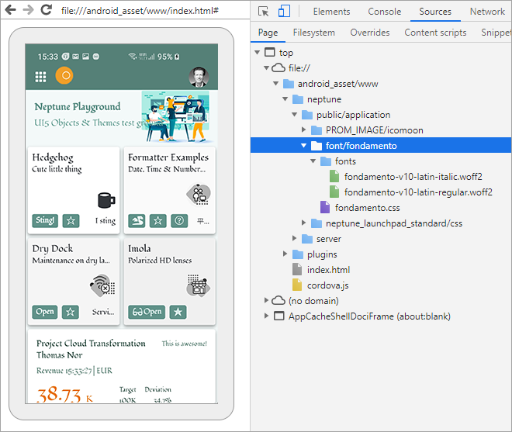Favorite the Dry Dock tile with star
Screen dimensions: 512x432
coord(71,312)
